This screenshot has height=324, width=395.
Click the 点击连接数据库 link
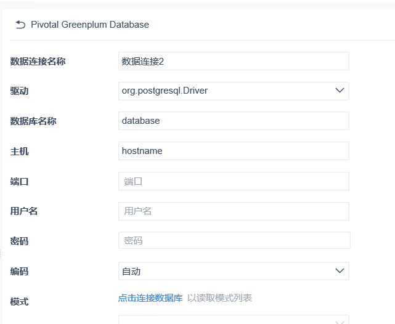pyautogui.click(x=150, y=298)
